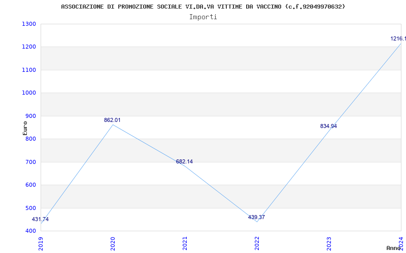Click the 700 y-axis tick label
The image size is (406, 253).
click(30, 162)
